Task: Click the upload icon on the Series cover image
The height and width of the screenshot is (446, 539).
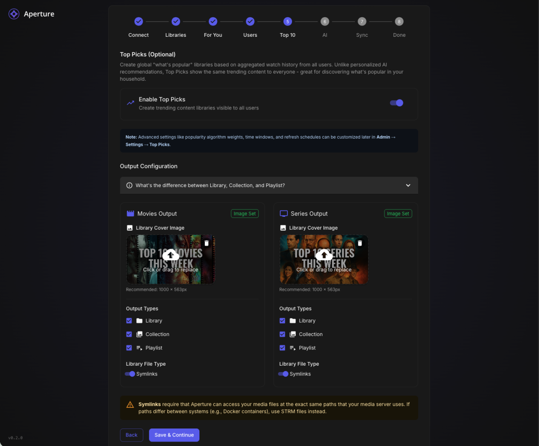Action: pyautogui.click(x=324, y=255)
